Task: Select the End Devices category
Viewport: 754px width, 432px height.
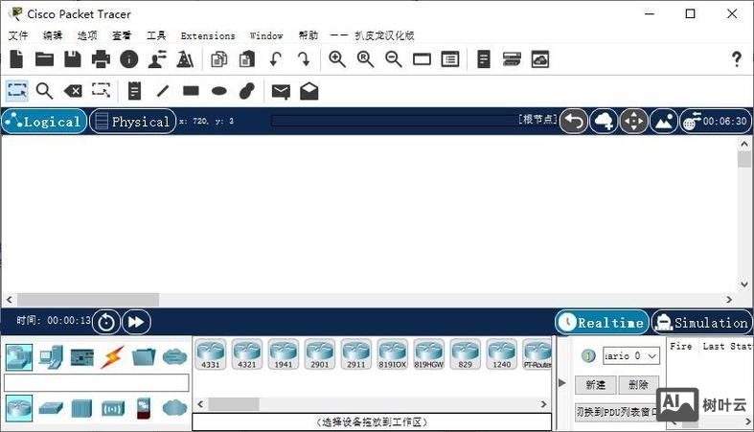Action: tap(51, 357)
